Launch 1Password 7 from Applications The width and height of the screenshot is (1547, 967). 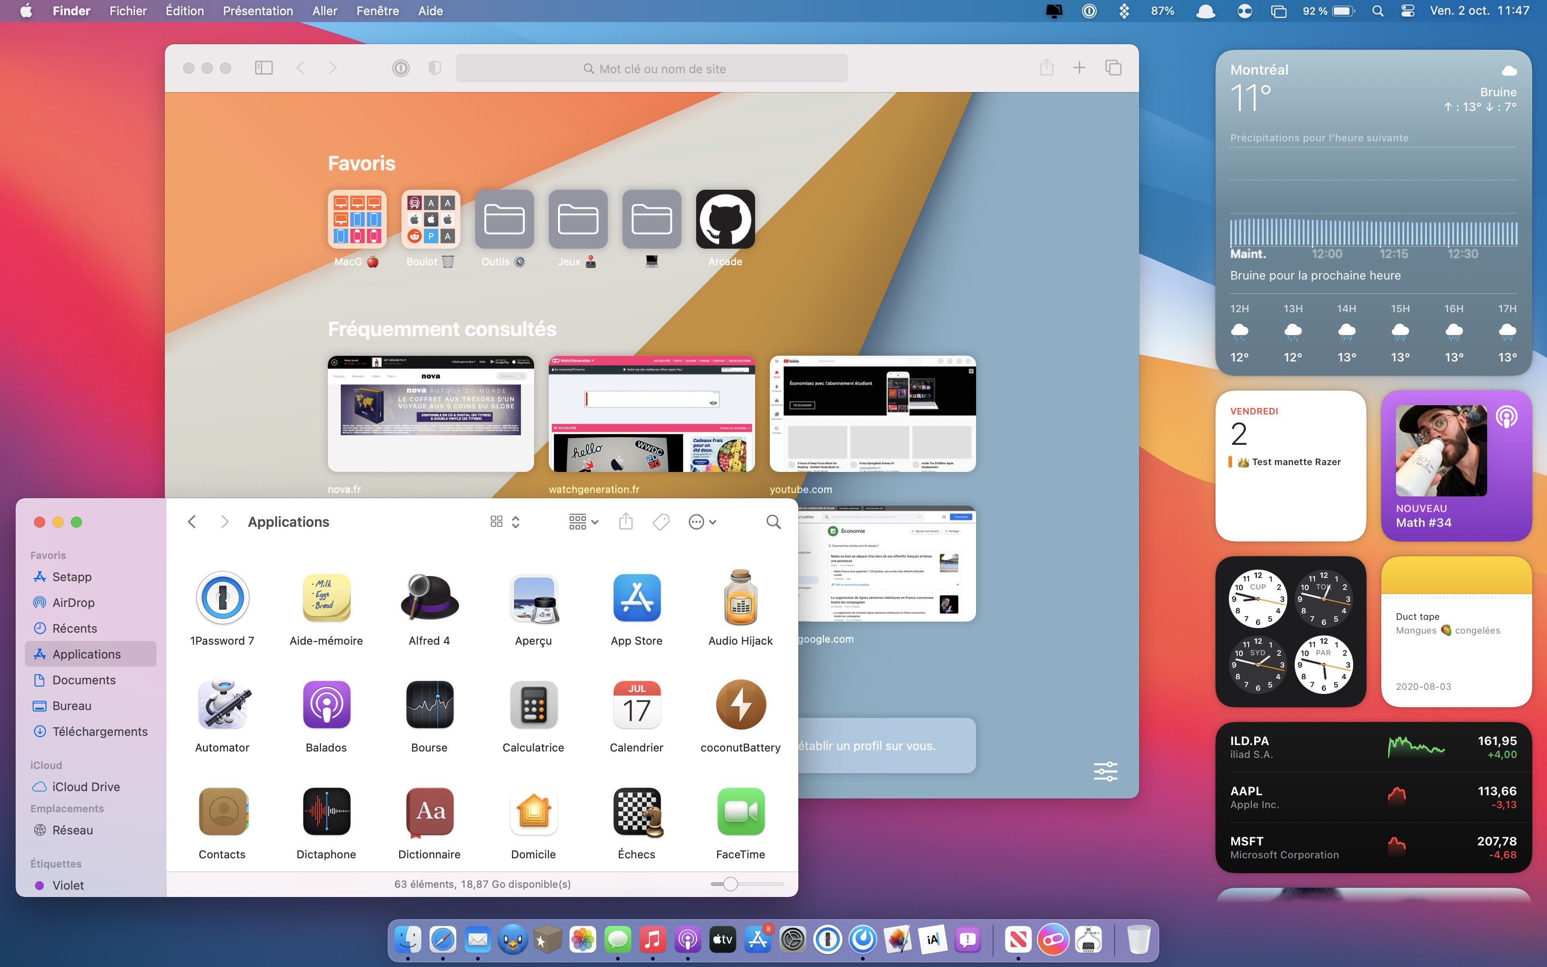[x=222, y=598]
